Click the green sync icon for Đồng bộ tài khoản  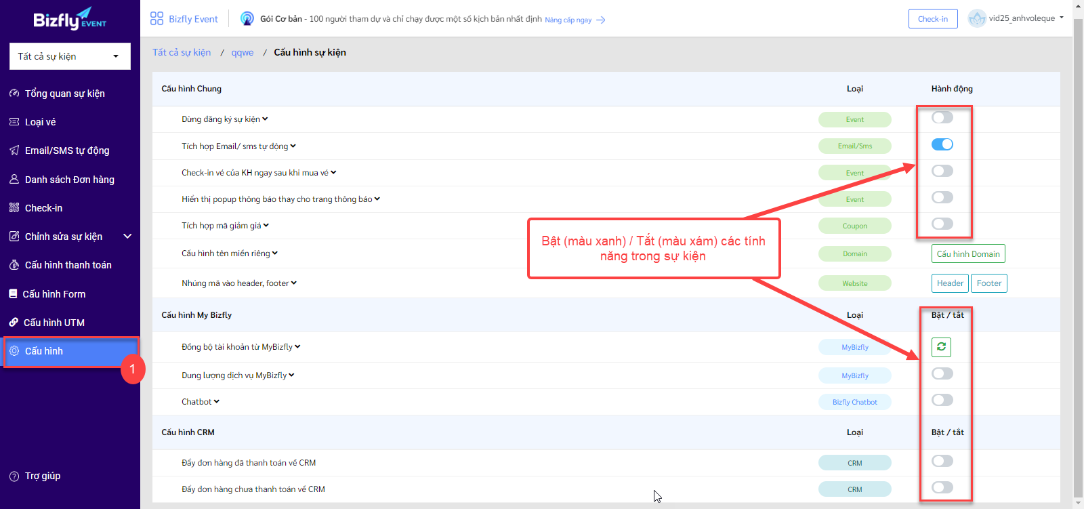[x=941, y=347]
